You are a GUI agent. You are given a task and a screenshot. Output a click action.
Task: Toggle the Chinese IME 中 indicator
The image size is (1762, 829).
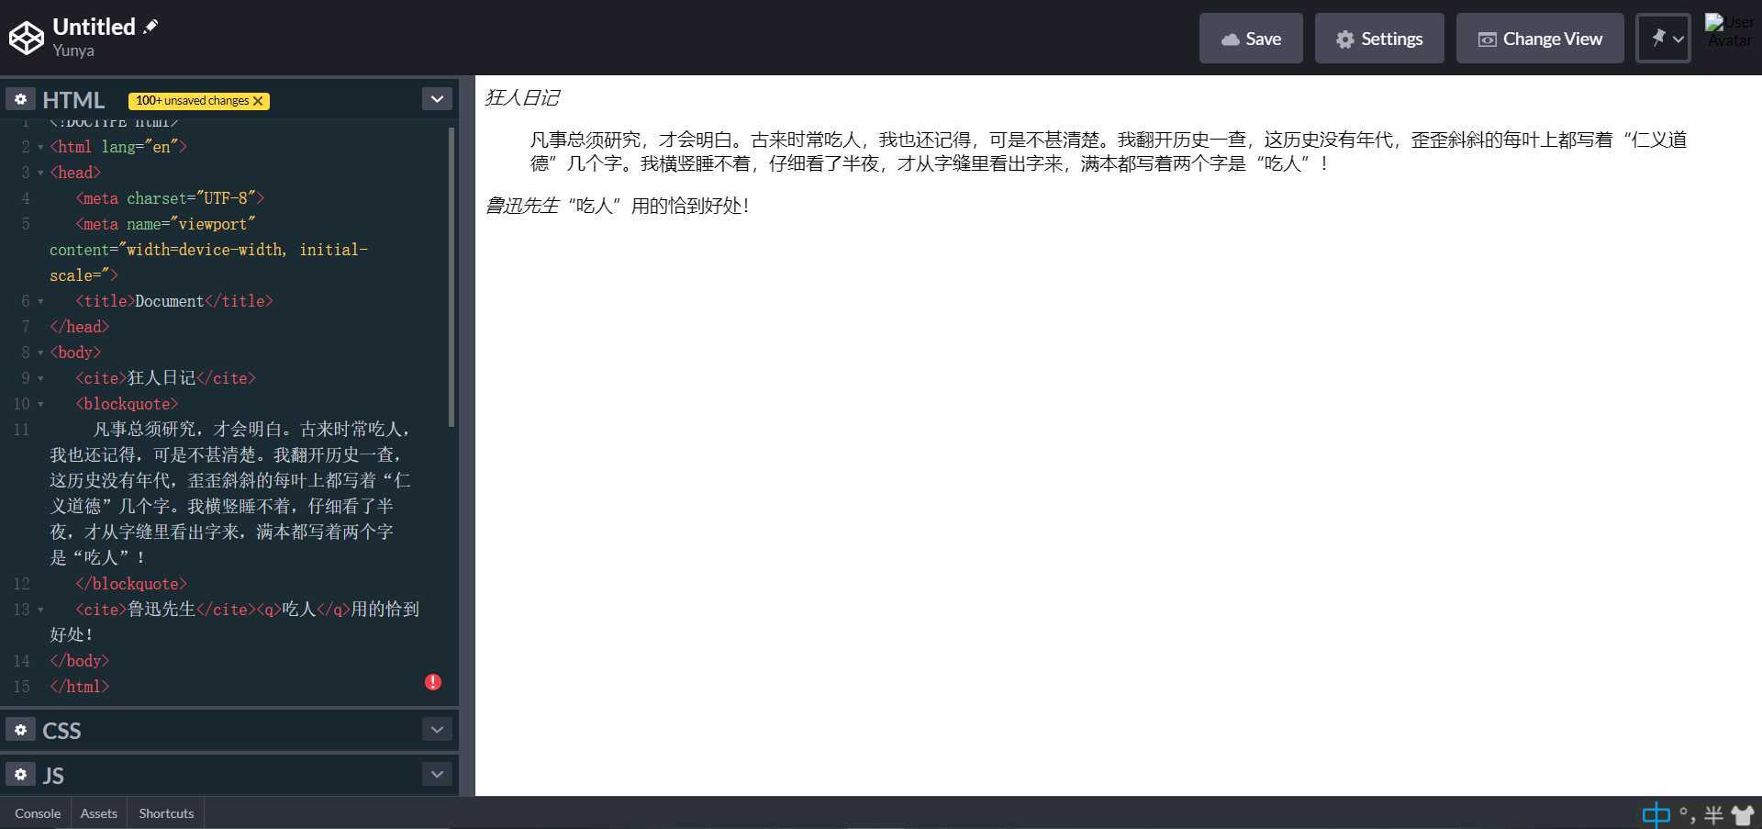tap(1656, 814)
